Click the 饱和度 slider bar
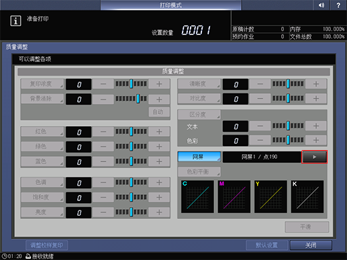The width and height of the screenshot is (347, 260). click(x=131, y=197)
